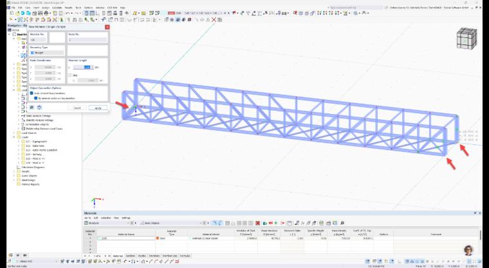
Task: Switch to the Nodes tab
Action: point(142,256)
